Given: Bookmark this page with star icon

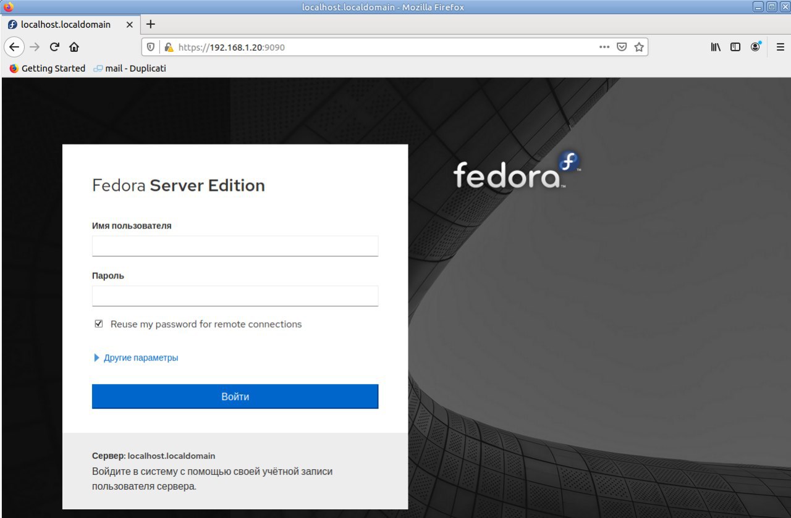Looking at the screenshot, I should coord(639,47).
